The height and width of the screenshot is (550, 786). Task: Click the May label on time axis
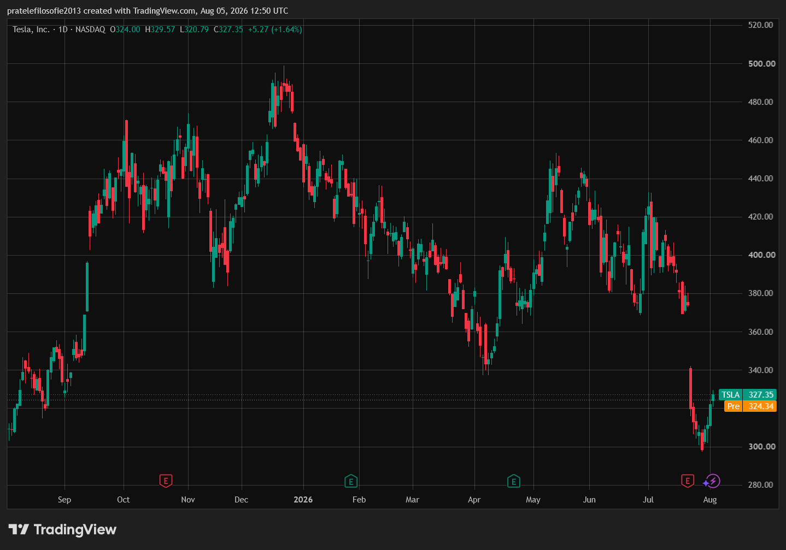pos(533,500)
